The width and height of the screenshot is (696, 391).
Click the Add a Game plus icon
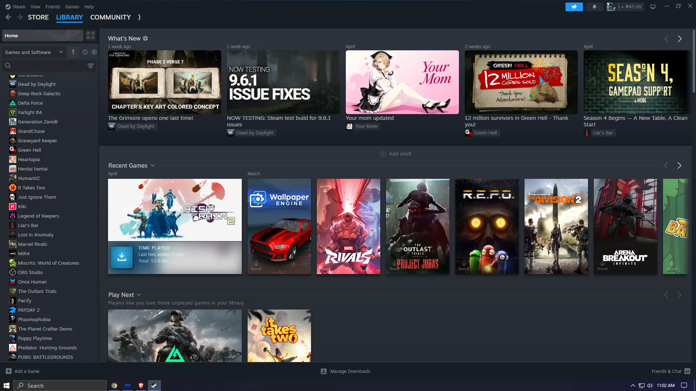point(9,371)
